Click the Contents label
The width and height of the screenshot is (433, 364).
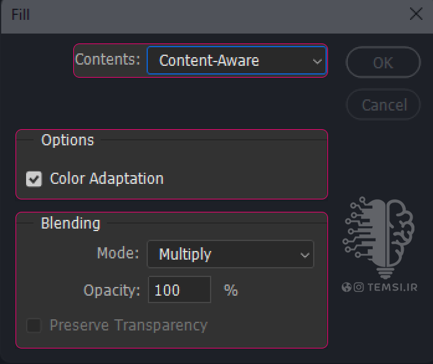point(107,60)
